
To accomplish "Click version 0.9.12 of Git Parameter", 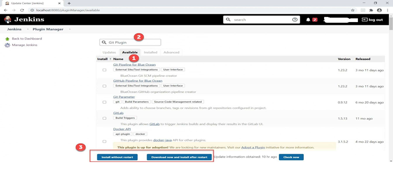I will point(343,103).
